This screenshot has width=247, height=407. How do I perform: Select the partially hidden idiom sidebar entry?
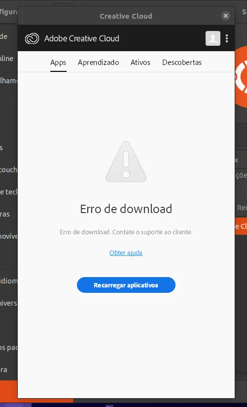point(9,281)
